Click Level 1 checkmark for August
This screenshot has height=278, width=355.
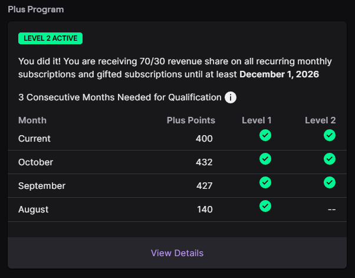[x=265, y=206]
